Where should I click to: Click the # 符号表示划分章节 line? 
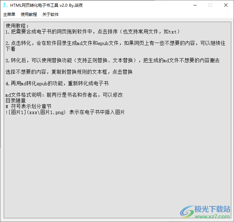pyautogui.click(x=28, y=107)
